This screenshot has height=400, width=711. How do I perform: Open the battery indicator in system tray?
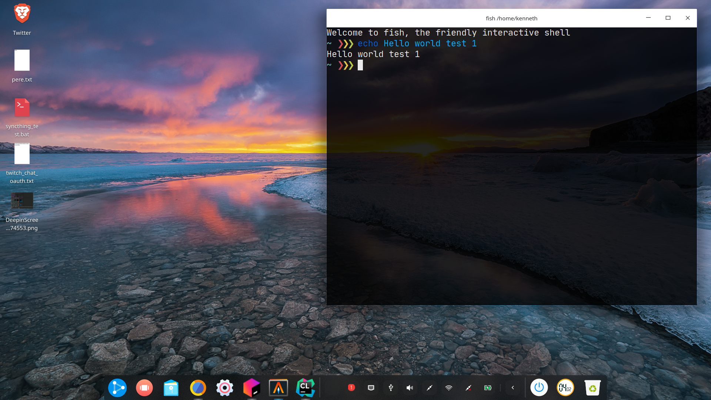click(x=488, y=388)
